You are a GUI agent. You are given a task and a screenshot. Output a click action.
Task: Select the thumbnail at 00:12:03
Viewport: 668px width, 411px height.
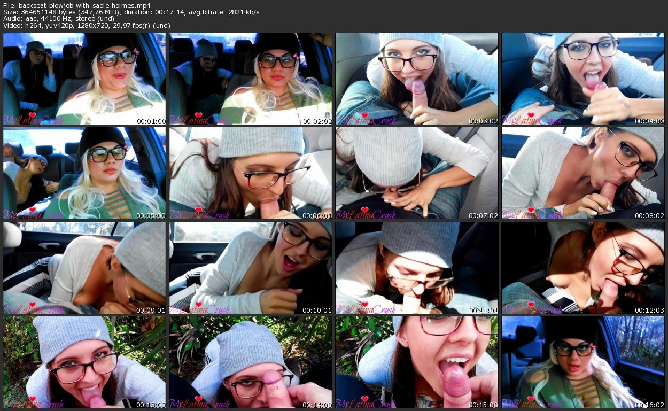click(583, 268)
